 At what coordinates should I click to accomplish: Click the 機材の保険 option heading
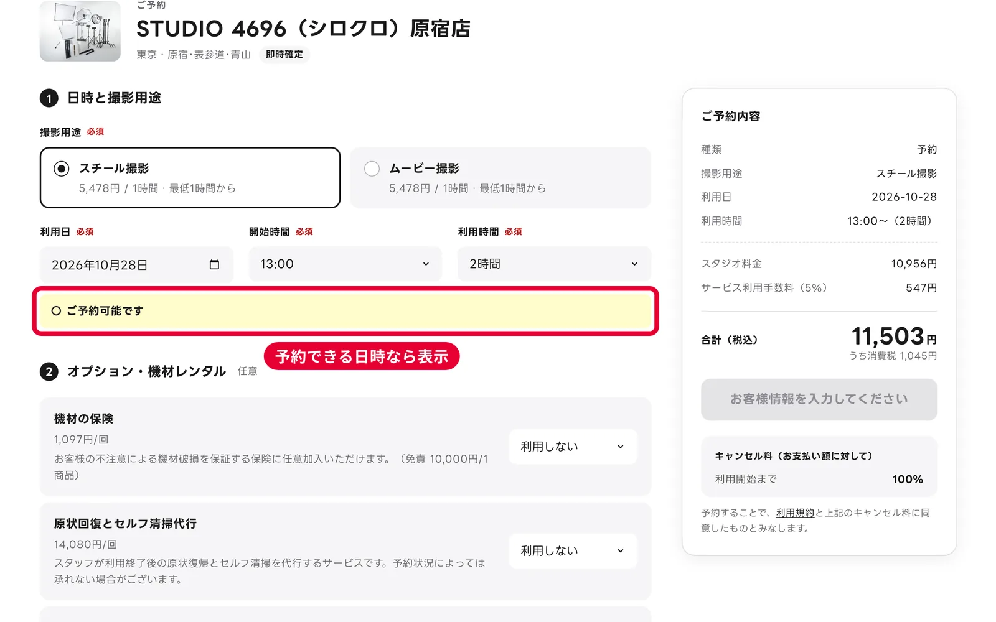tap(83, 419)
